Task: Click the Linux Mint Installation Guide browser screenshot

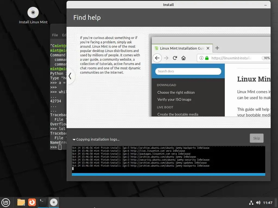Action: click(x=210, y=75)
